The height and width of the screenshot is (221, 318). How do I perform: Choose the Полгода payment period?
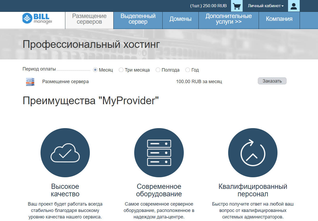pos(158,70)
